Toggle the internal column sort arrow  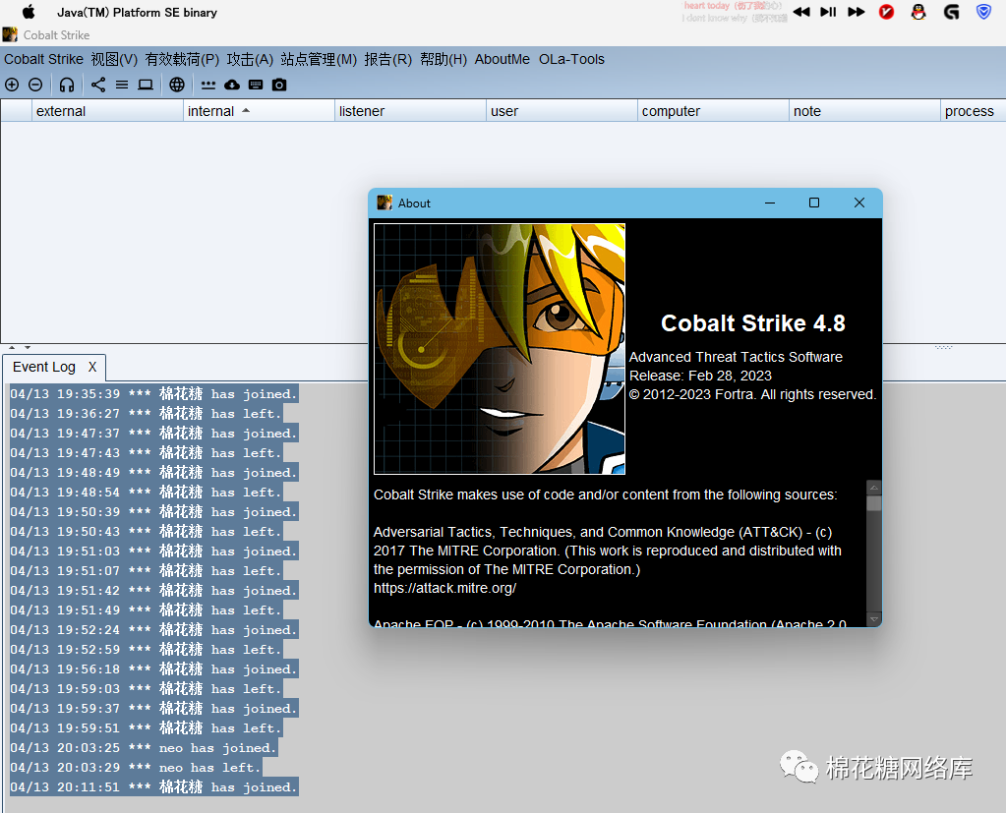[x=246, y=111]
